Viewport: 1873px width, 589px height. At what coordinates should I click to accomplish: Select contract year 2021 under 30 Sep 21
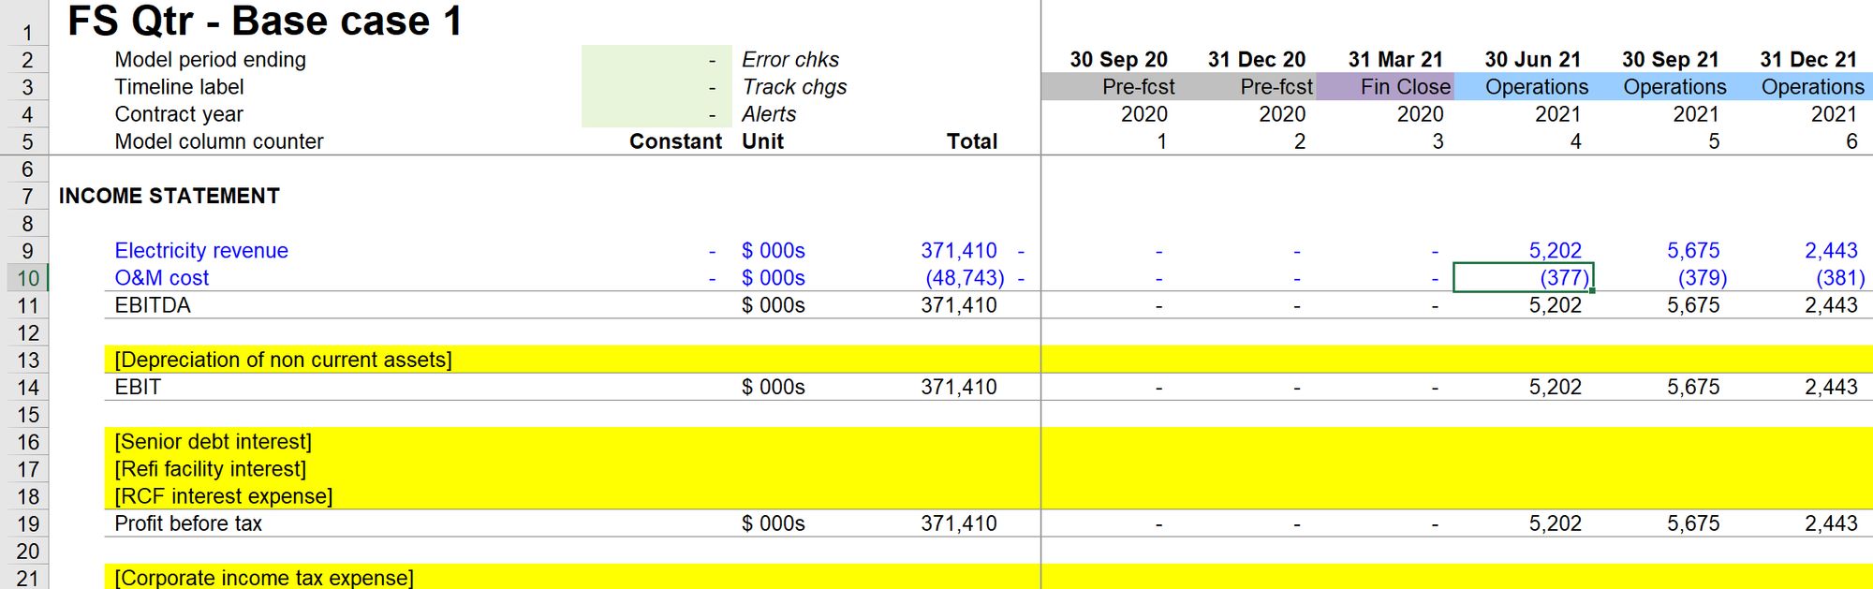click(1695, 114)
